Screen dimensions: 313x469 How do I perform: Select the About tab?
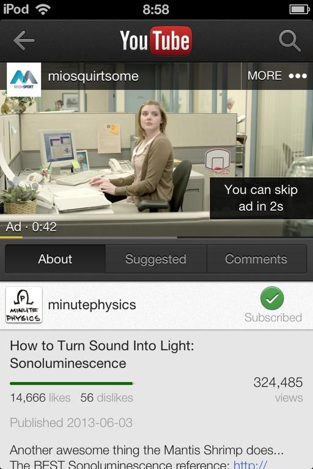(x=55, y=259)
